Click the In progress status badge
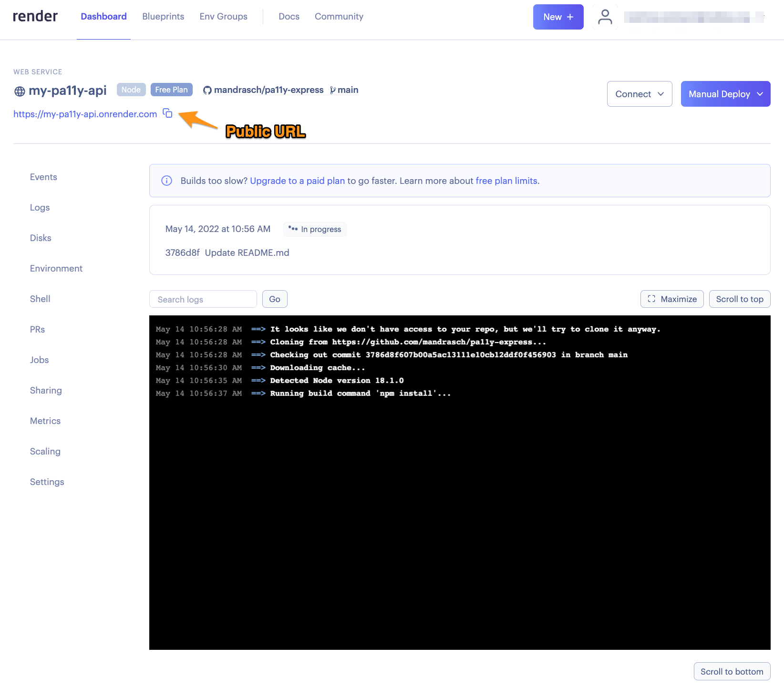Image resolution: width=784 pixels, height=687 pixels. tap(315, 229)
